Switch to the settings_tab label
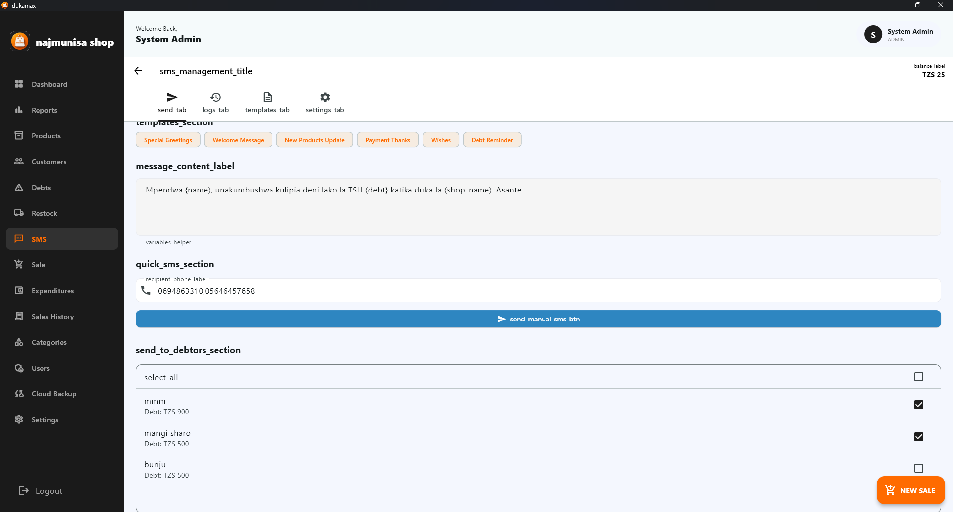 (325, 110)
